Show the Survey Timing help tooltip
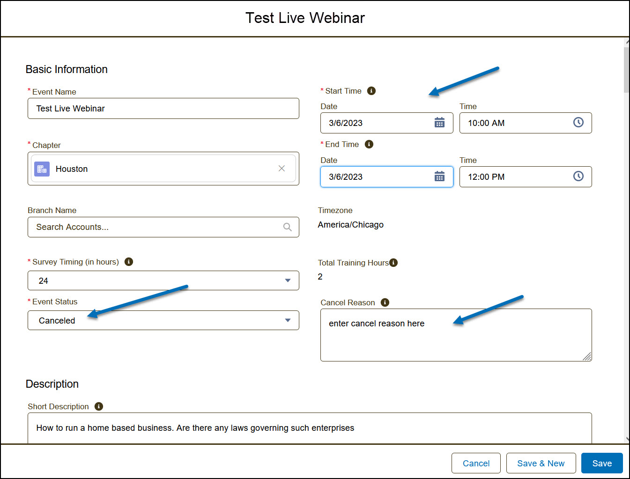Viewport: 630px width, 479px height. pyautogui.click(x=129, y=262)
